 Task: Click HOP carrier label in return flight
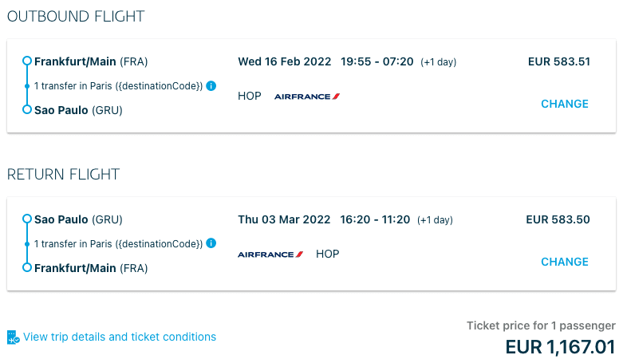[x=327, y=254]
